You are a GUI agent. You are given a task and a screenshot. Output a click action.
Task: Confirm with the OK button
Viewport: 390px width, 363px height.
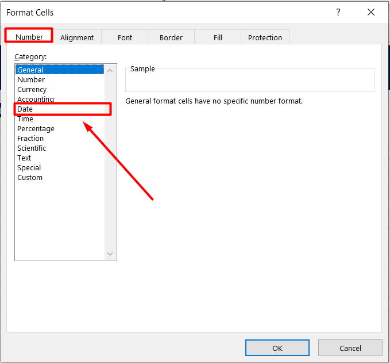coord(277,348)
